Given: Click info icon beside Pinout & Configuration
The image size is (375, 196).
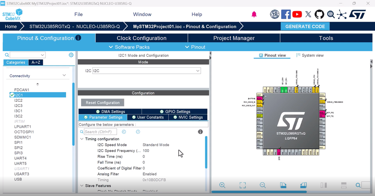Looking at the screenshot, I should point(78,38).
